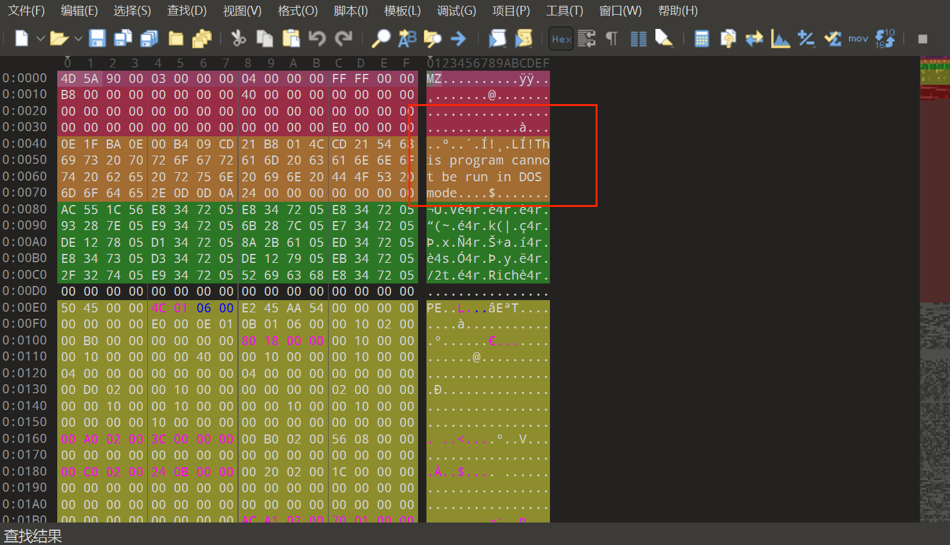Screen dimensions: 950x545
Task: Open the 模板(L) menu
Action: click(402, 10)
